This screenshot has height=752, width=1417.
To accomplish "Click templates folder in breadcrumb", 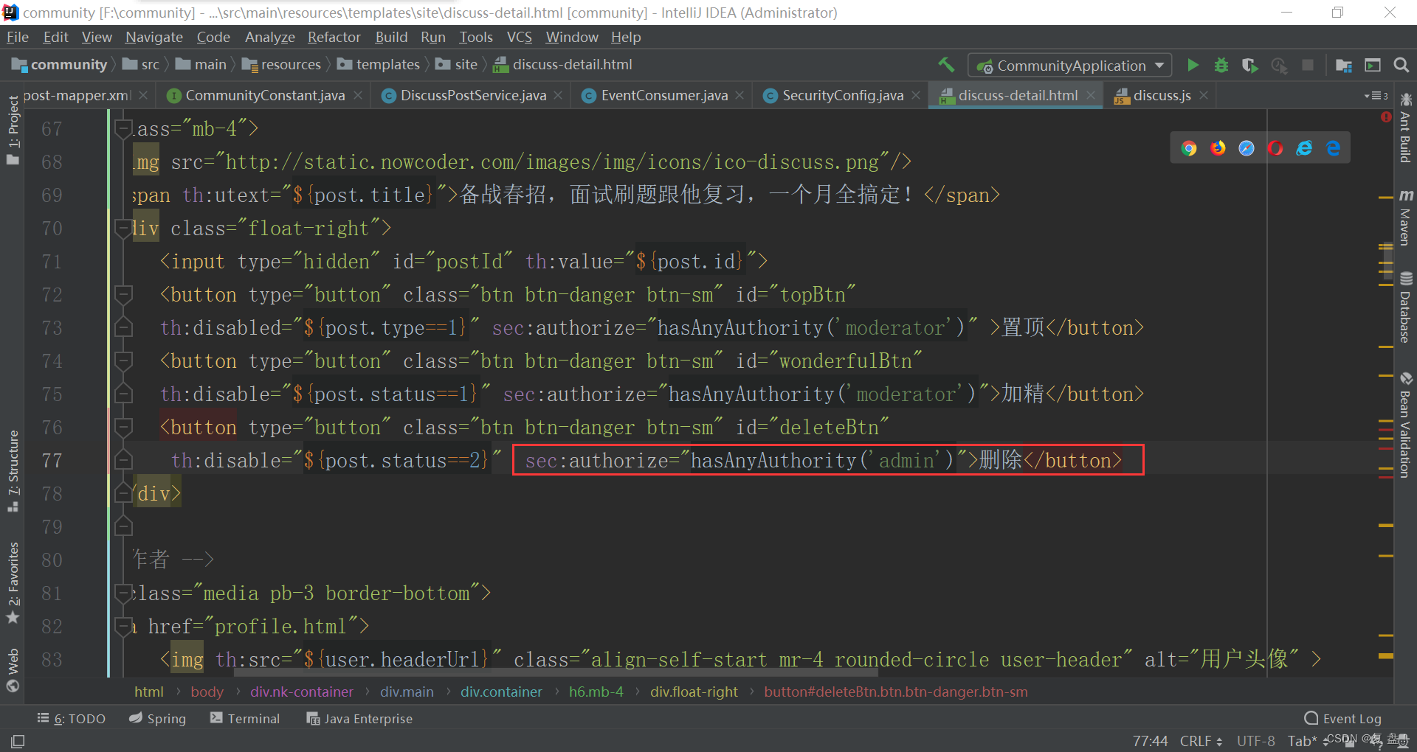I will 379,65.
